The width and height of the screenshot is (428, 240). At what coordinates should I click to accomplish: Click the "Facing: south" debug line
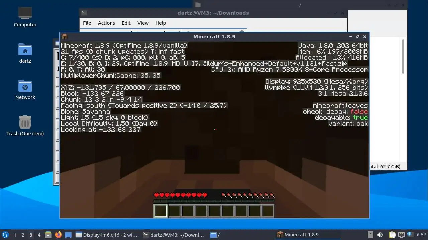pos(144,105)
